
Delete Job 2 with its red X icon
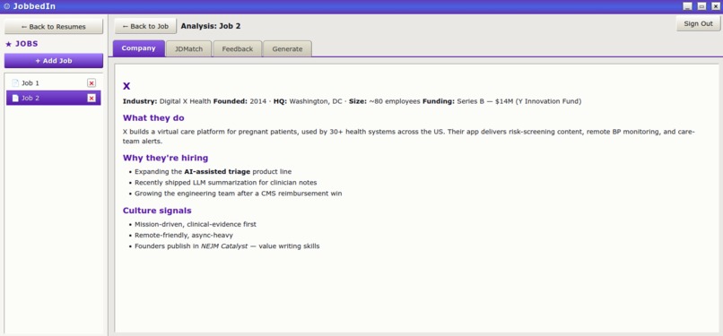click(91, 98)
